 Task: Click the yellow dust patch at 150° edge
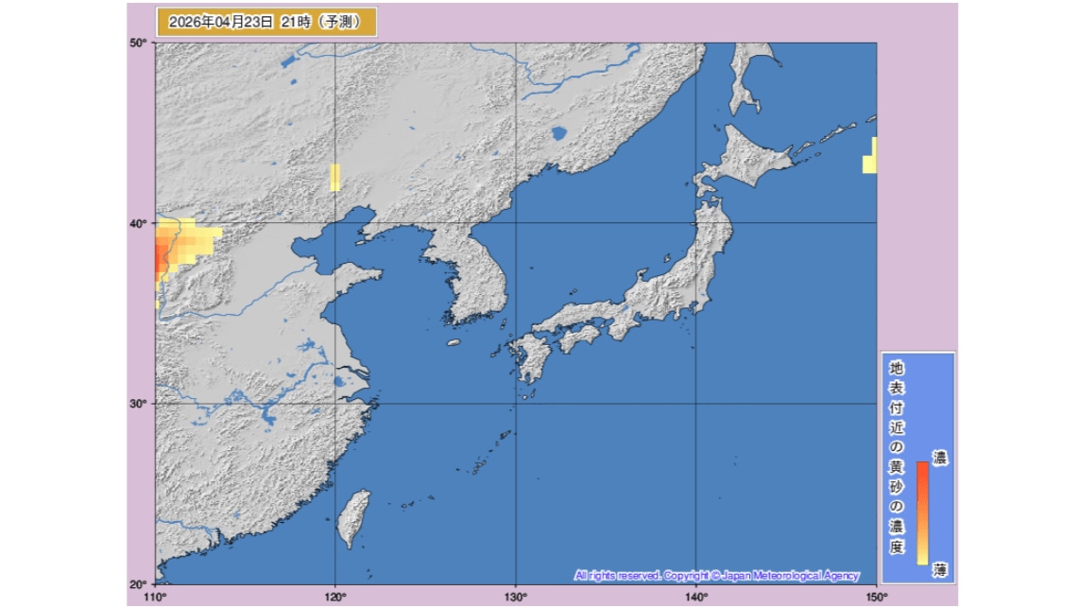pyautogui.click(x=871, y=157)
